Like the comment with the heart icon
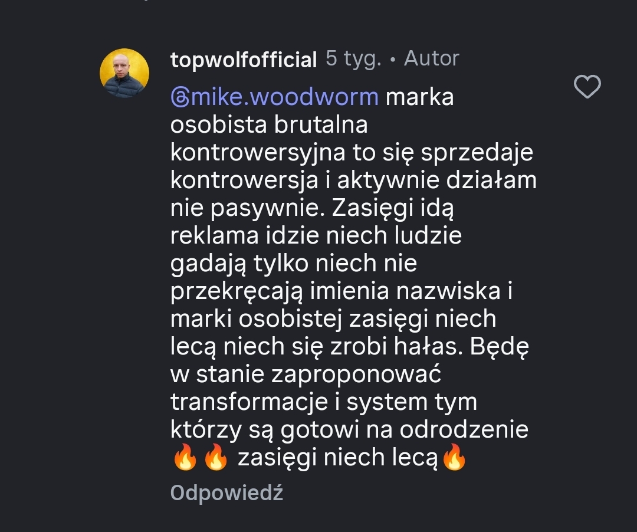Image resolution: width=637 pixels, height=532 pixels. point(587,87)
